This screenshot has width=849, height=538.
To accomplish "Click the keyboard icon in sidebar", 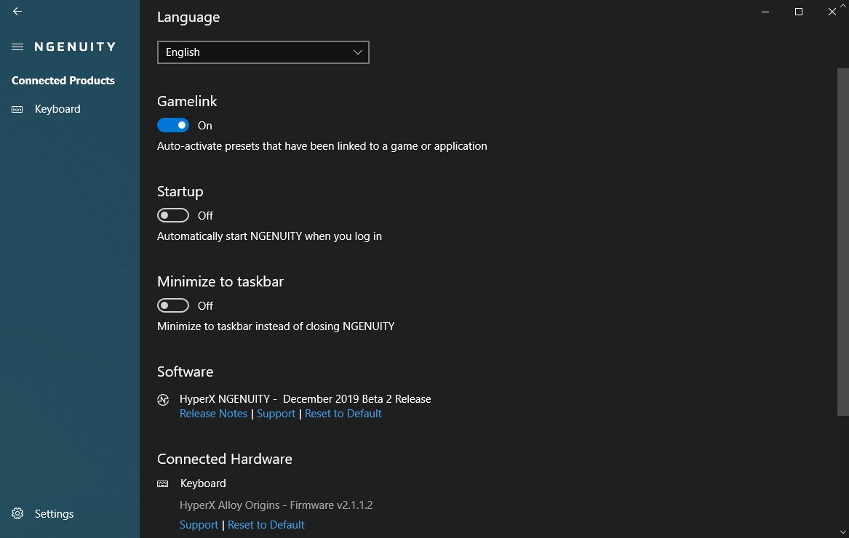I will [17, 109].
